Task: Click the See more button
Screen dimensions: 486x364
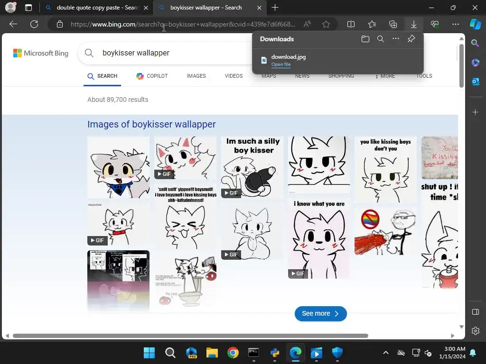Action: point(320,314)
